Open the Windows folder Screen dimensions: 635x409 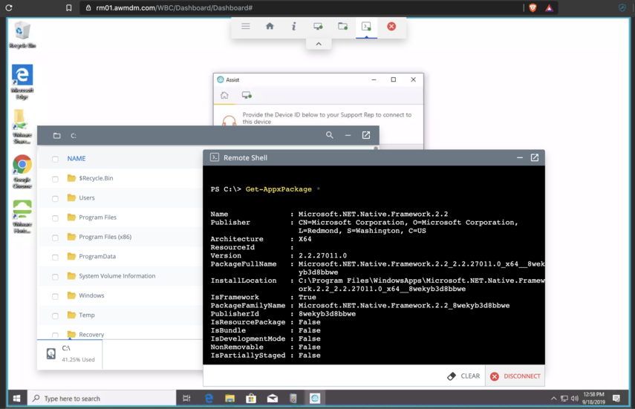[91, 295]
